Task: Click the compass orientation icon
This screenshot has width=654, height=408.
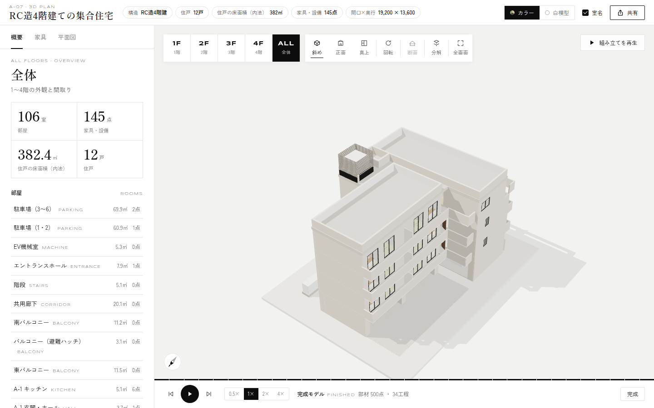Action: (173, 362)
